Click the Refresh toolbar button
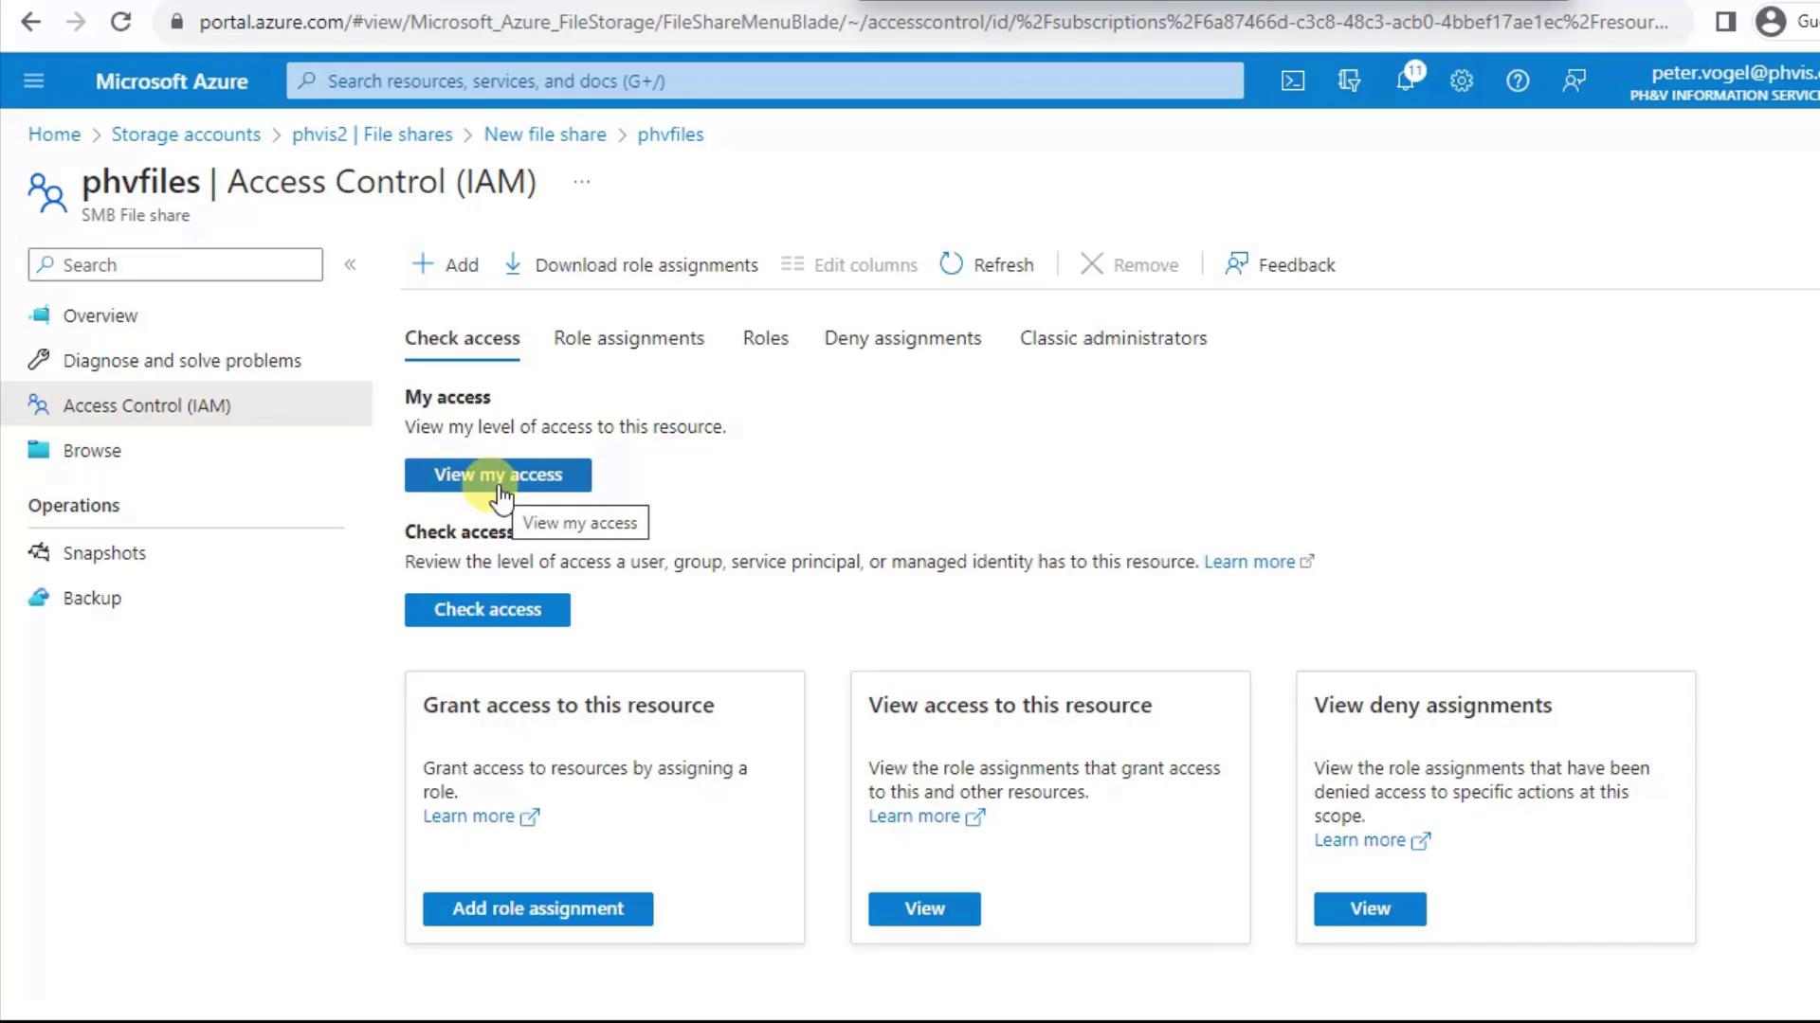 coord(987,265)
